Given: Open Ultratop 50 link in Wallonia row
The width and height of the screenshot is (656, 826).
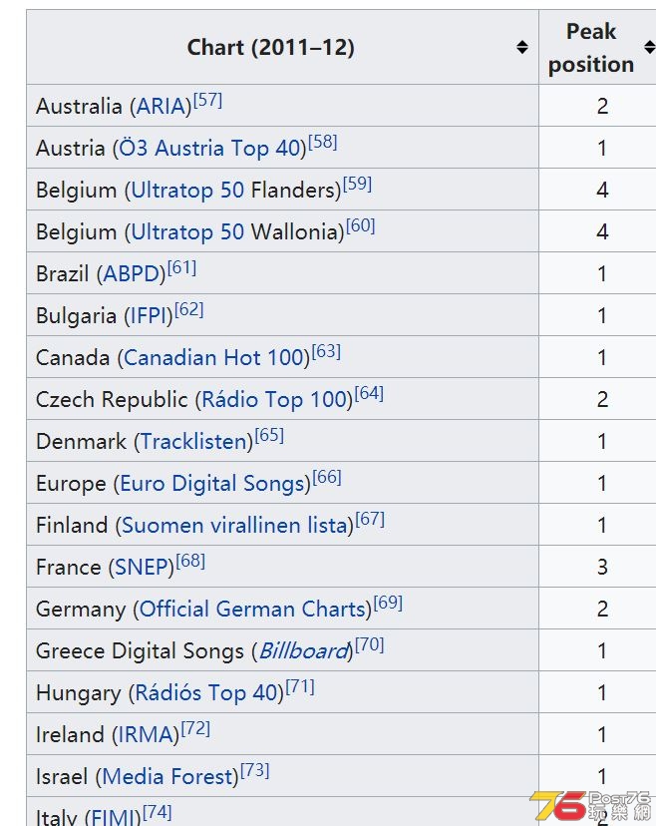Looking at the screenshot, I should point(187,232).
